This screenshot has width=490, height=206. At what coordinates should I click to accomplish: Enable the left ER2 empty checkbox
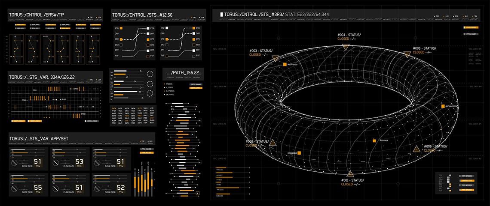tap(121, 45)
